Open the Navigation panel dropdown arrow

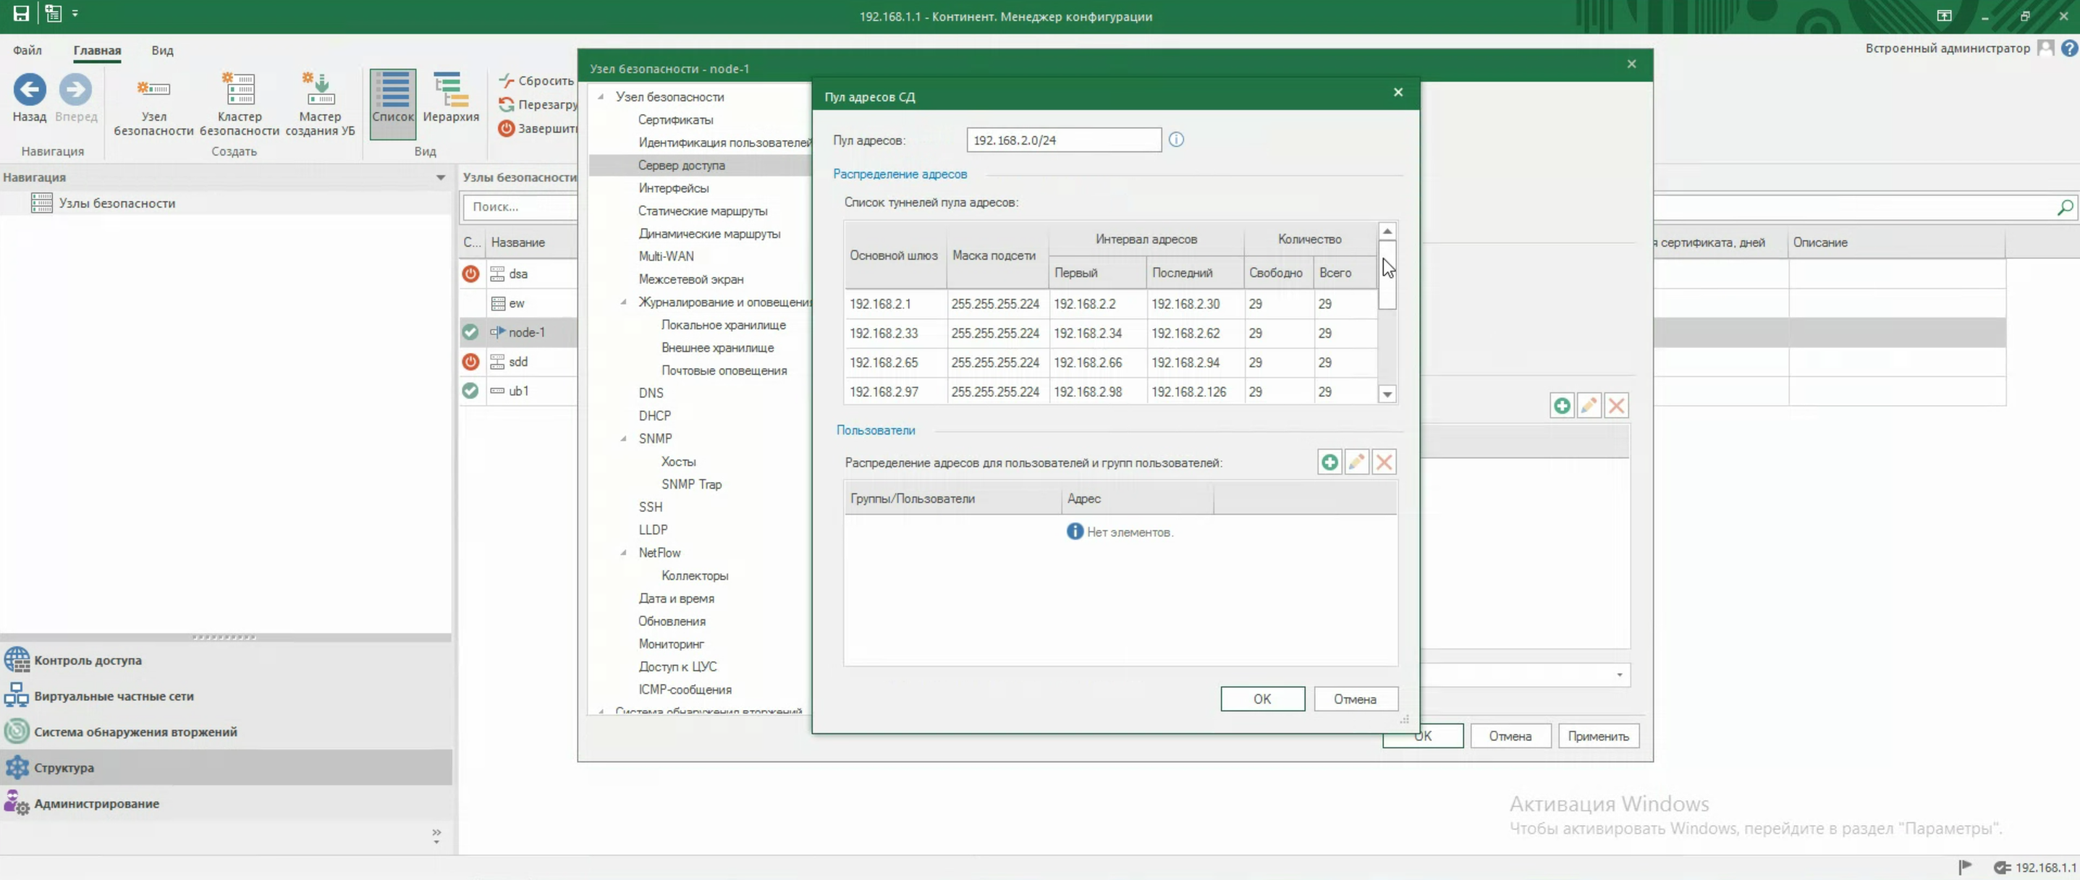pyautogui.click(x=440, y=177)
